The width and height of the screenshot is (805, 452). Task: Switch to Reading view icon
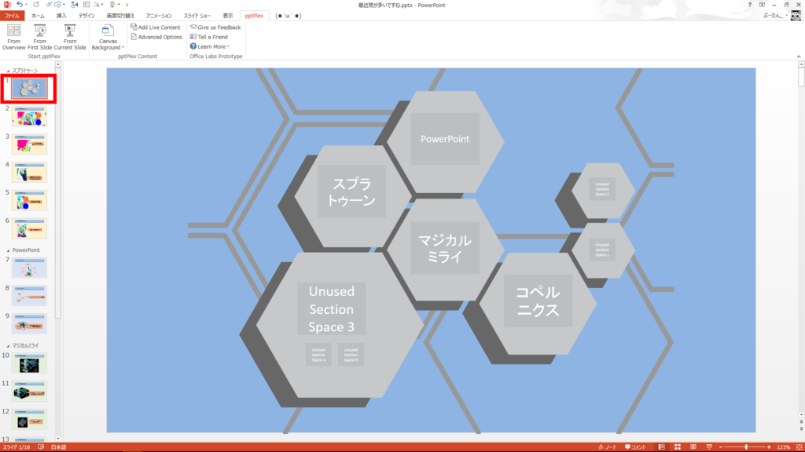[x=693, y=447]
